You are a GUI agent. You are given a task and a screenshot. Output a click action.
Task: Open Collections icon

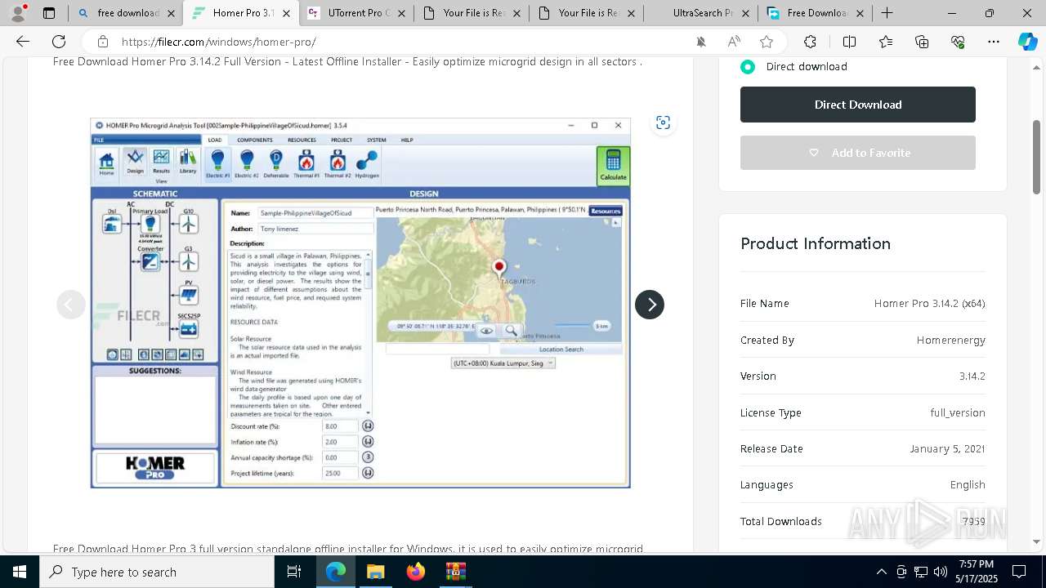pyautogui.click(x=922, y=42)
